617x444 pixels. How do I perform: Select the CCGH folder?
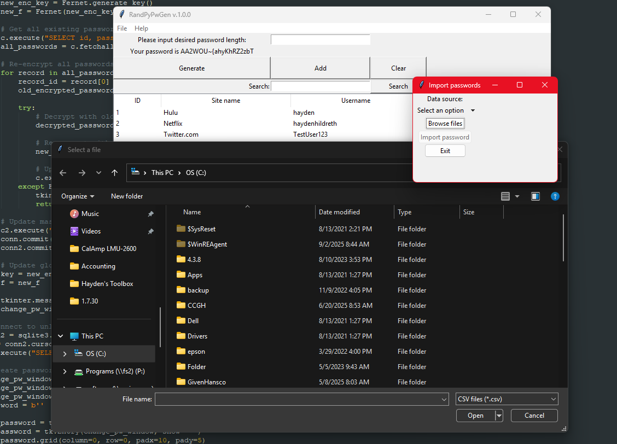click(196, 306)
